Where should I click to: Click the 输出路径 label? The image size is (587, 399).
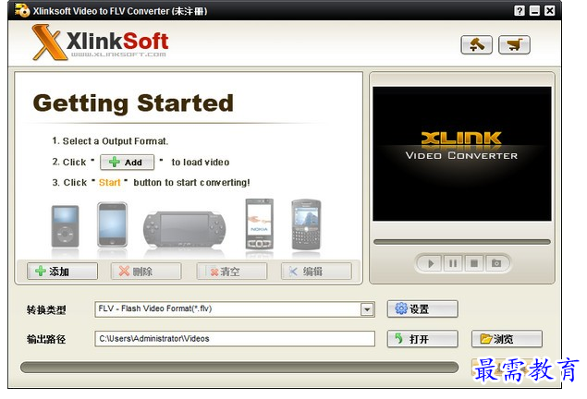[46, 339]
